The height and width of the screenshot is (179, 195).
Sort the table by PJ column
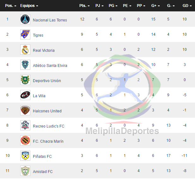(x=99, y=6)
